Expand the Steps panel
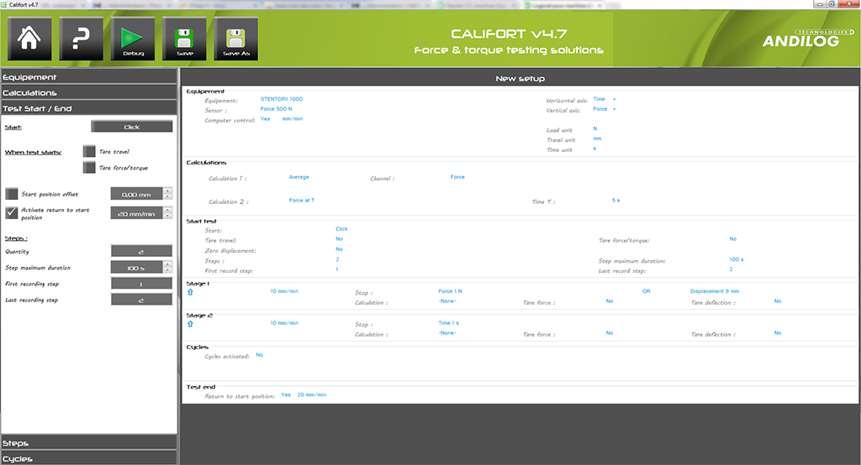861x465 pixels. [x=89, y=442]
